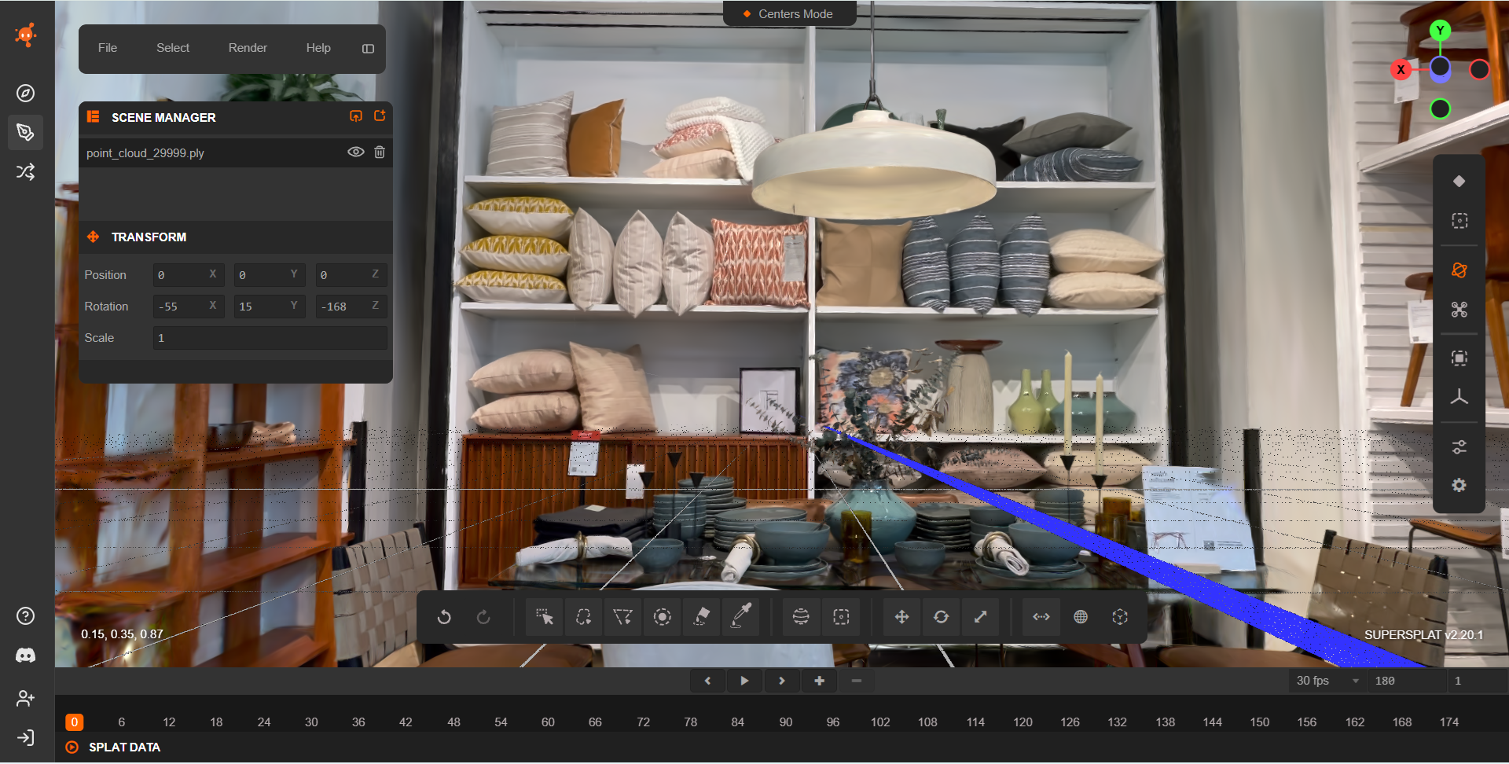Select the Picker selection tool

(544, 617)
